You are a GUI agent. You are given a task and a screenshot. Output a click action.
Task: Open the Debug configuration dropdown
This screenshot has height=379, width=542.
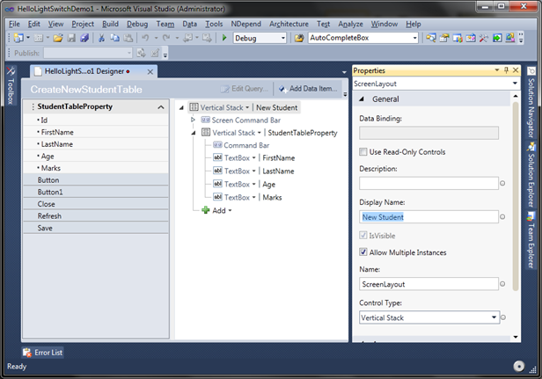[x=283, y=38]
